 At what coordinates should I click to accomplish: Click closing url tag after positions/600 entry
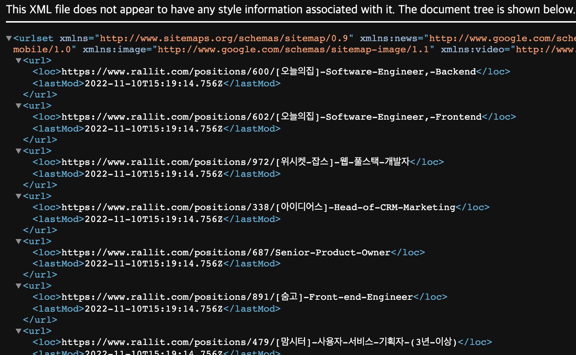40,94
